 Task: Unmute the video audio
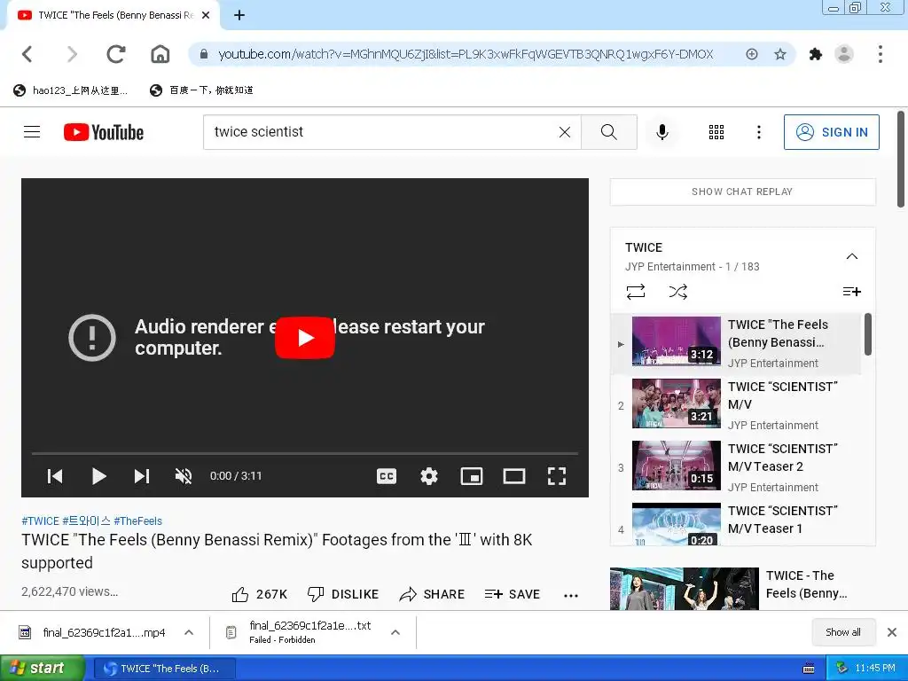(x=184, y=476)
